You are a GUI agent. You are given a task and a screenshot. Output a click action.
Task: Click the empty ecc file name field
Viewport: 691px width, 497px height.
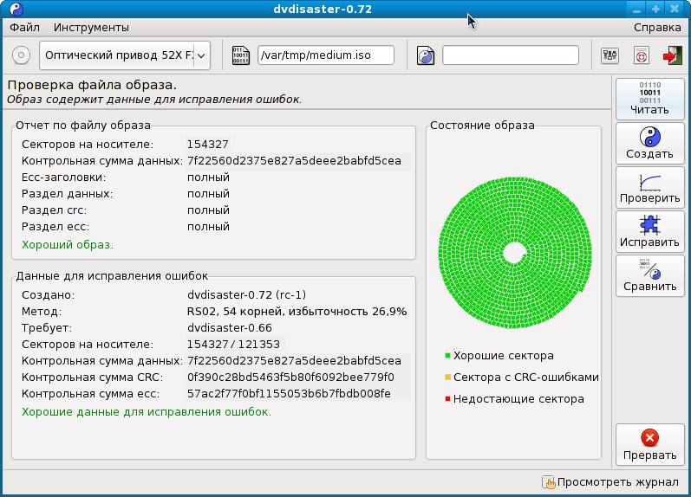point(511,55)
